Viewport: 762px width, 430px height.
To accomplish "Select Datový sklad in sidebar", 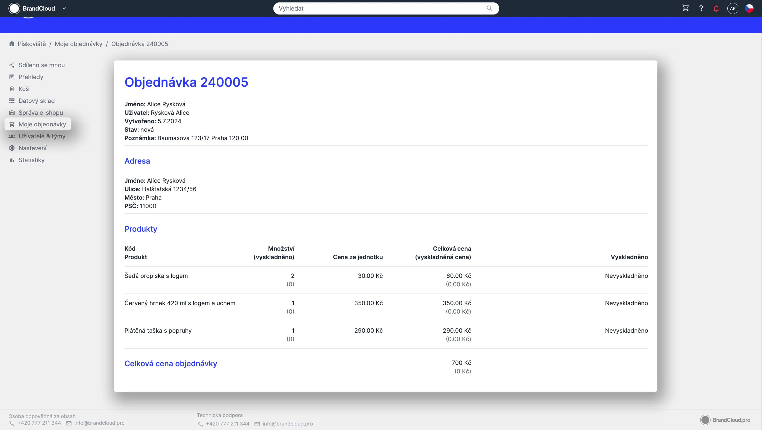I will 37,100.
